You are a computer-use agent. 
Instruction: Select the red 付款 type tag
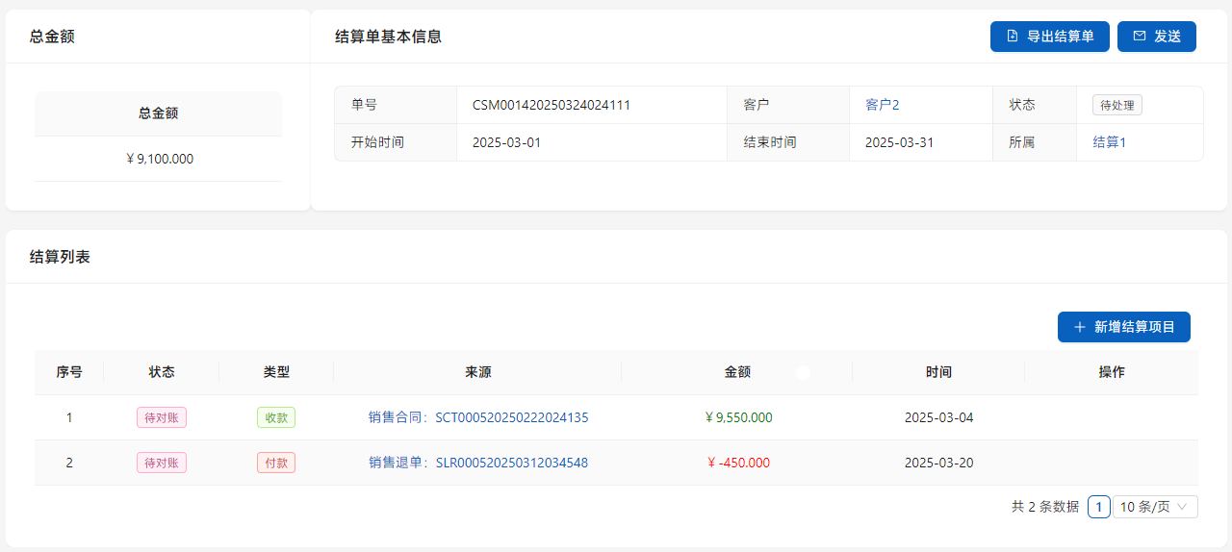[x=276, y=463]
